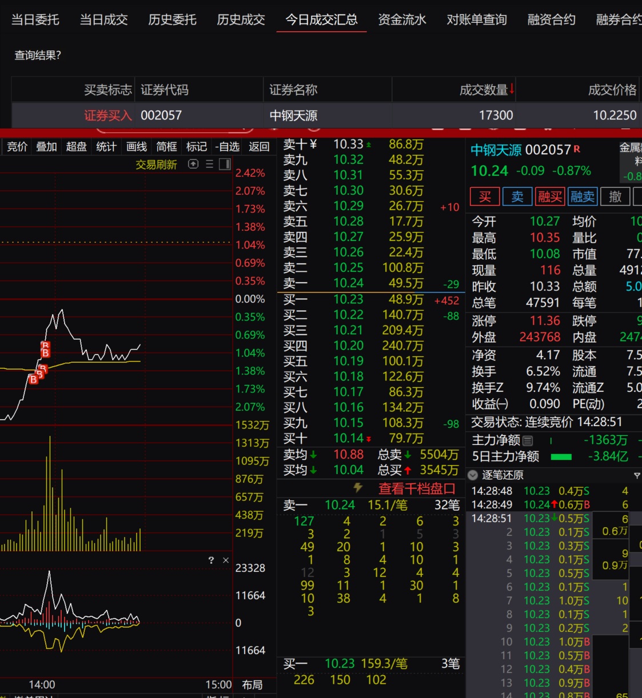Click the 中钢天源 stock name title

496,150
